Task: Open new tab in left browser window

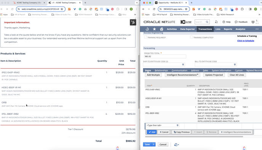Action: 85,3
